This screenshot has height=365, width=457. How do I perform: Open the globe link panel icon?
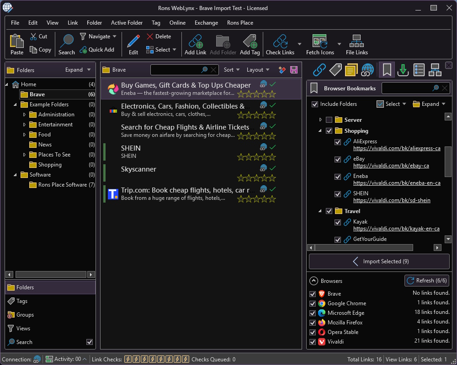367,70
